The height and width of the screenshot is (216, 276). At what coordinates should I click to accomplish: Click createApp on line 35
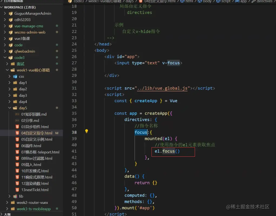pyautogui.click(x=156, y=113)
